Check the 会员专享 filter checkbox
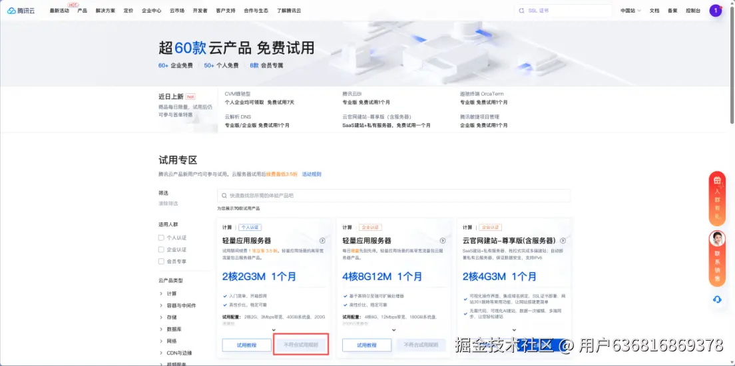 point(161,261)
